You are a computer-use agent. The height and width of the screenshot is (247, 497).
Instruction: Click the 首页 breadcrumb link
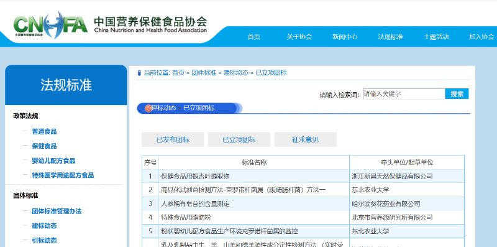coord(178,73)
